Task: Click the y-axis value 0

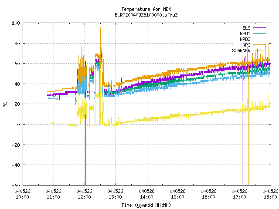Action: tap(18, 125)
